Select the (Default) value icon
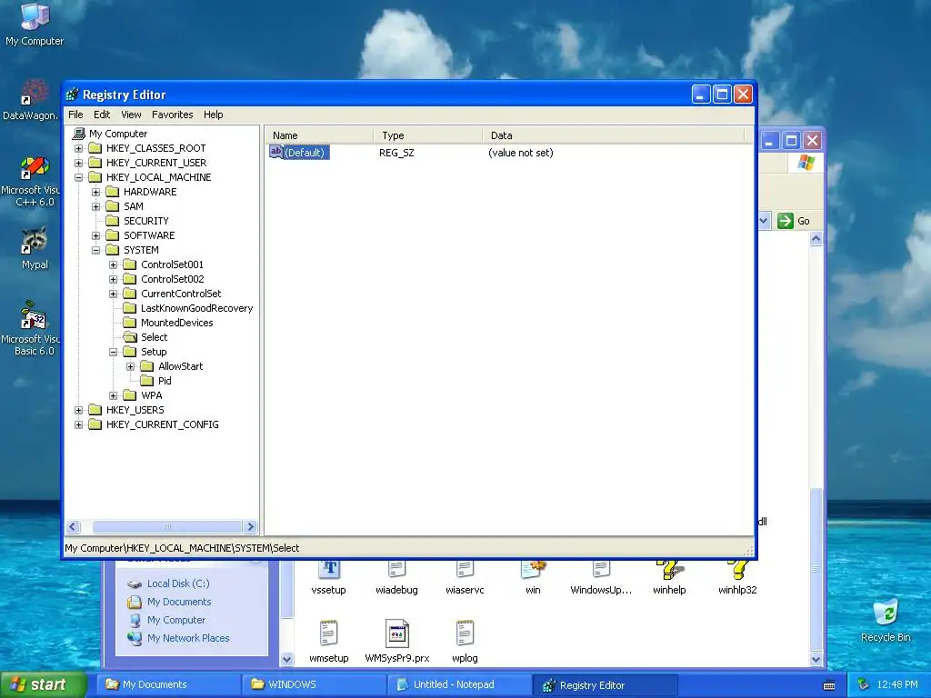Viewport: 931px width, 698px height. pos(276,152)
